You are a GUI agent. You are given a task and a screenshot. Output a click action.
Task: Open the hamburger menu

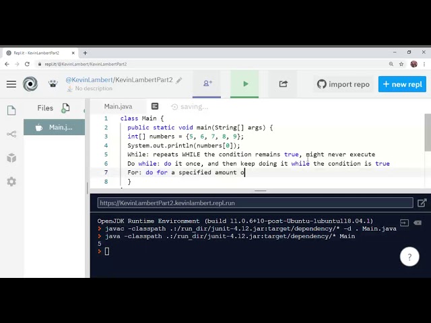pyautogui.click(x=11, y=84)
